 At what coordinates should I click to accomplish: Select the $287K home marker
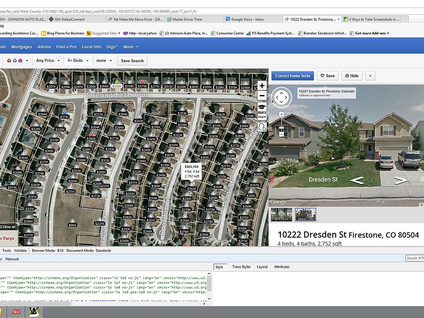click(51, 85)
